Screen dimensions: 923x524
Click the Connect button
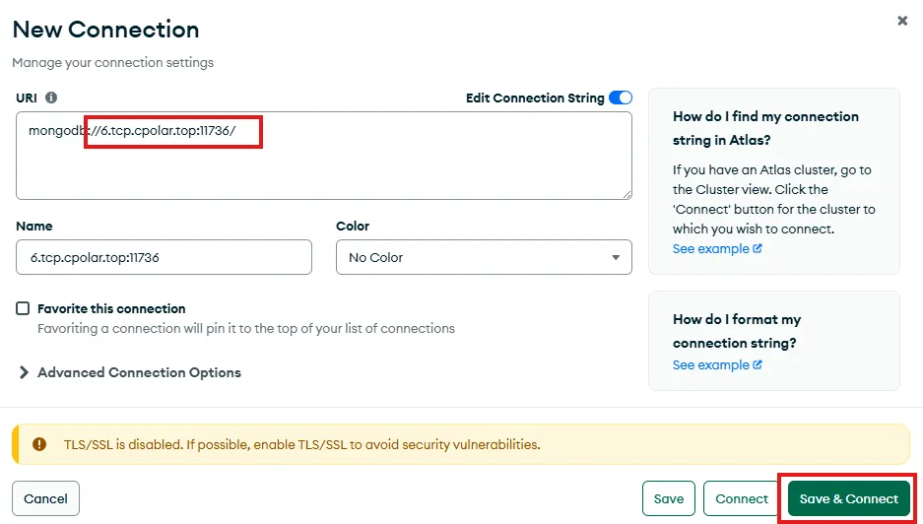(742, 498)
